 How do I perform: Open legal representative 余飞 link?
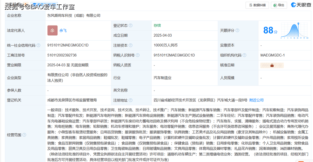click(x=63, y=30)
